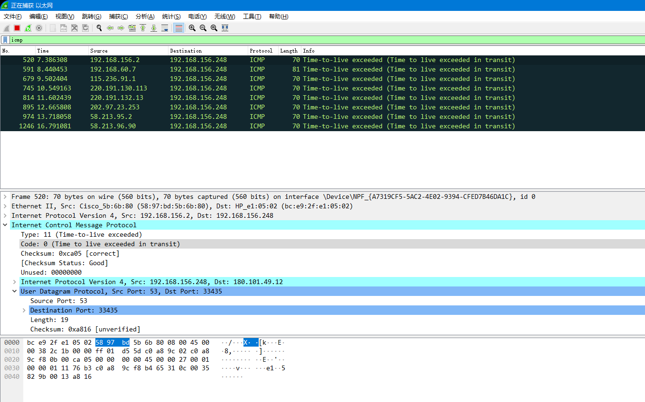Reset text to normal size
Viewport: 645px width, 402px height.
[214, 28]
